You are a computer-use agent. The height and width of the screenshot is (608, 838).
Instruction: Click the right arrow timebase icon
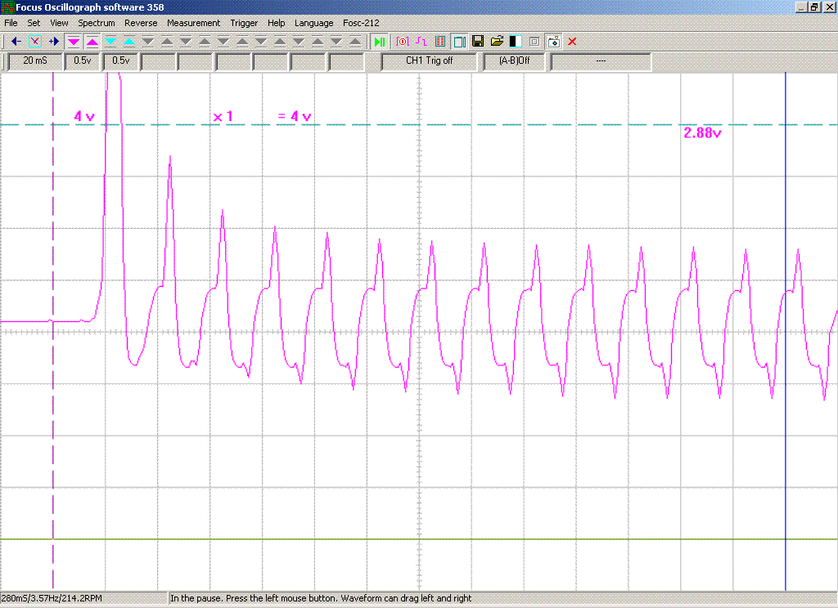tap(53, 41)
